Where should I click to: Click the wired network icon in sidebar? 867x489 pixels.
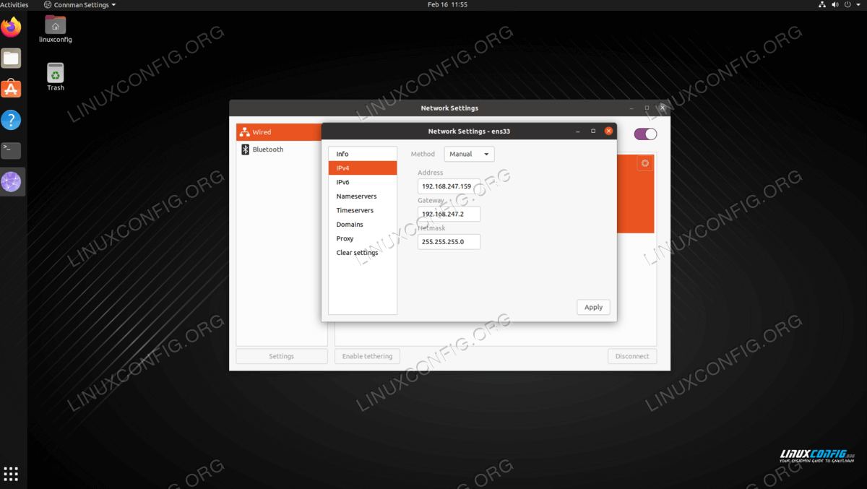tap(245, 132)
